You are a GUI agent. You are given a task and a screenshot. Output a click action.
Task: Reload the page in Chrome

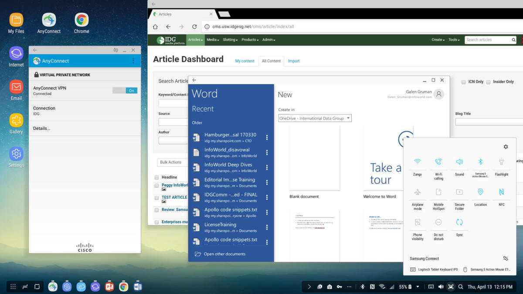pos(194,27)
